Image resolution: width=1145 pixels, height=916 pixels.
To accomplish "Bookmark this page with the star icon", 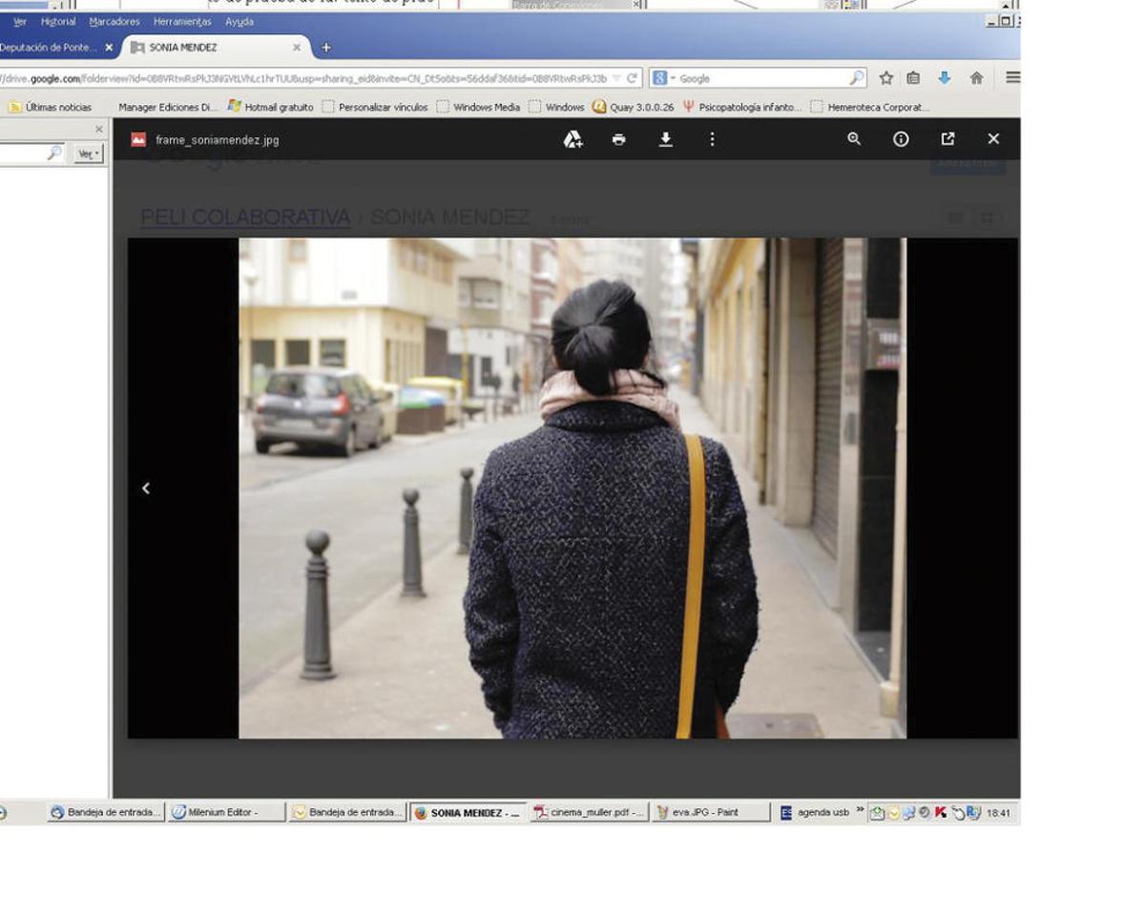I will point(886,78).
